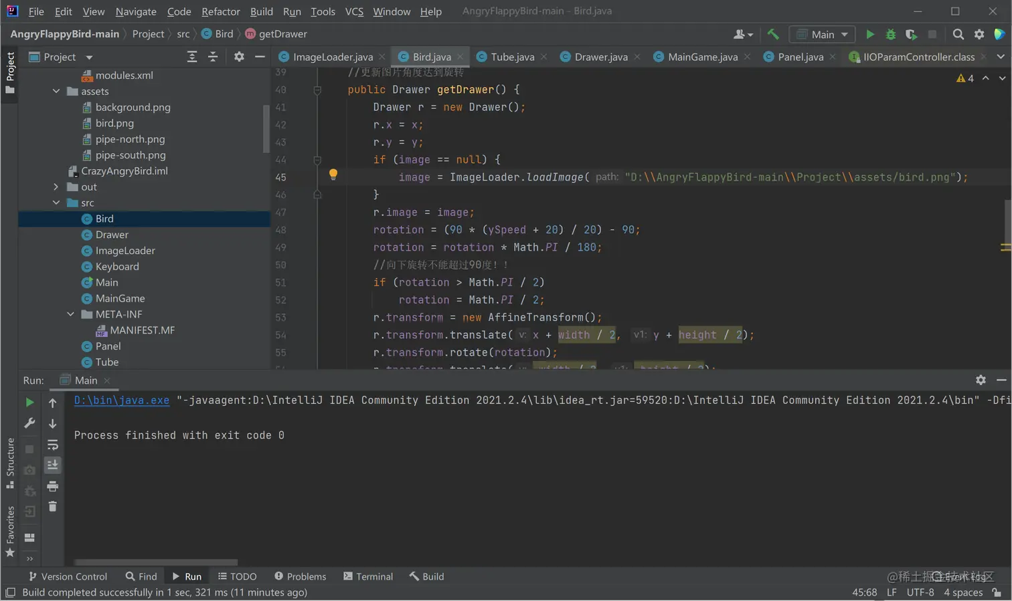Click the green Run button in top toolbar
Screen dimensions: 1012x601
coord(869,34)
